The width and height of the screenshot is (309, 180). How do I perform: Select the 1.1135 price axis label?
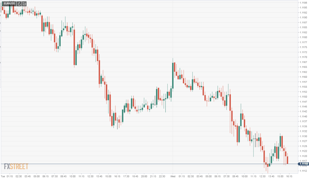tap(303, 126)
